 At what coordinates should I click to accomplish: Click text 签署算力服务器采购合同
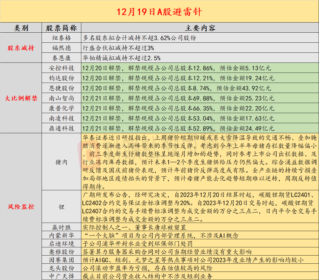[118, 252]
